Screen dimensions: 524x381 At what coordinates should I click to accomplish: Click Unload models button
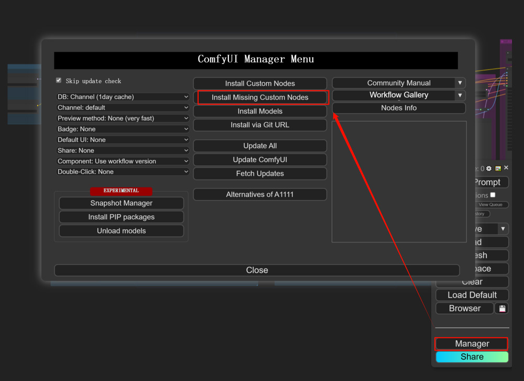point(122,231)
